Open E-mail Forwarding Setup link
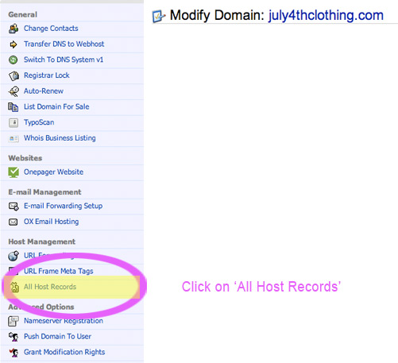This screenshot has height=363, width=398. point(63,206)
